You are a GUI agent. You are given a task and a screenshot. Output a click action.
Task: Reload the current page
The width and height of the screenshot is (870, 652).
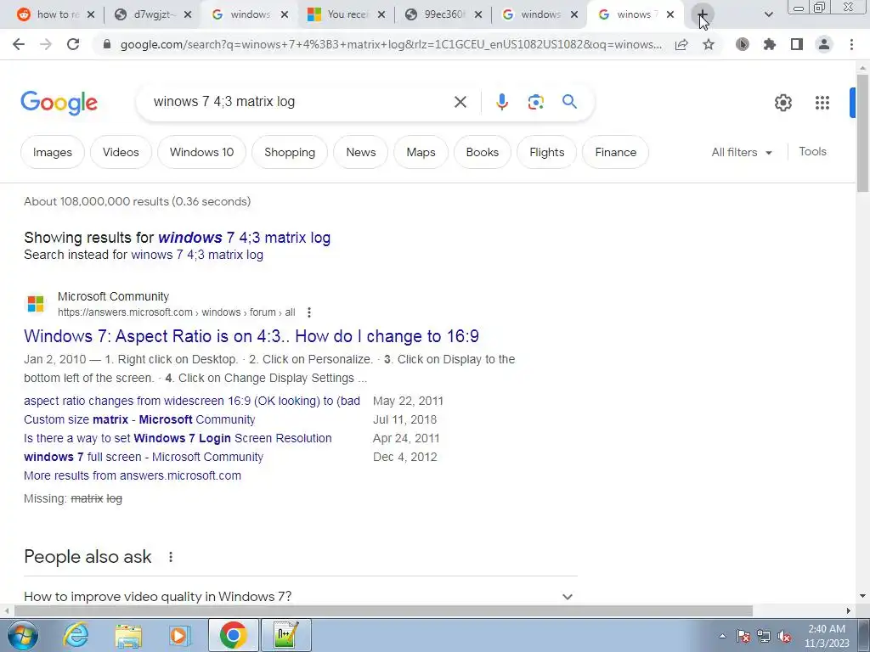[x=73, y=44]
